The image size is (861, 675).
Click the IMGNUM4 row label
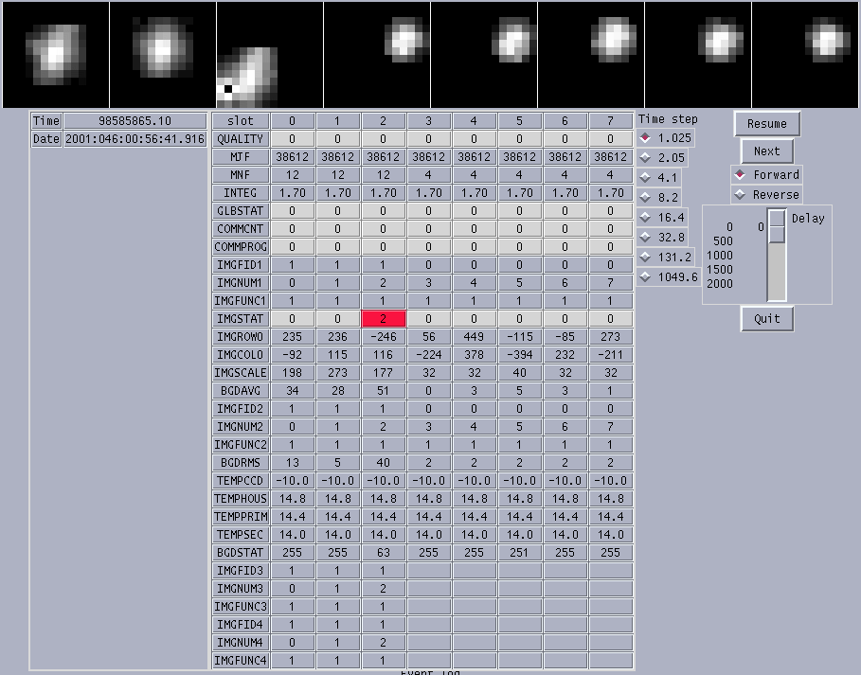pyautogui.click(x=241, y=643)
